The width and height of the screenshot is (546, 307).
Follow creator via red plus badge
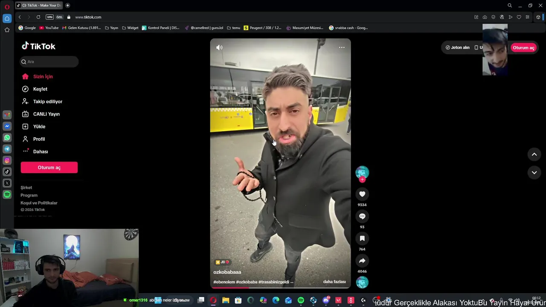point(362,180)
